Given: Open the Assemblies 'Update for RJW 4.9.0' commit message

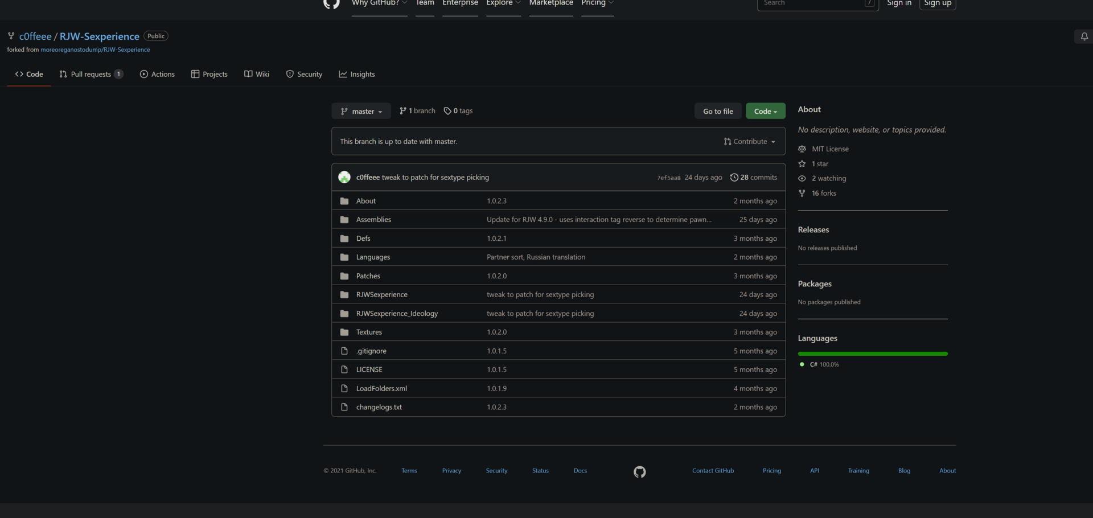Looking at the screenshot, I should 599,220.
